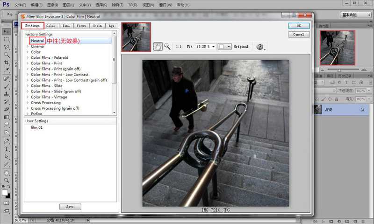Open the layer opacity dropdown arrow
The height and width of the screenshot is (224, 374).
(369, 91)
